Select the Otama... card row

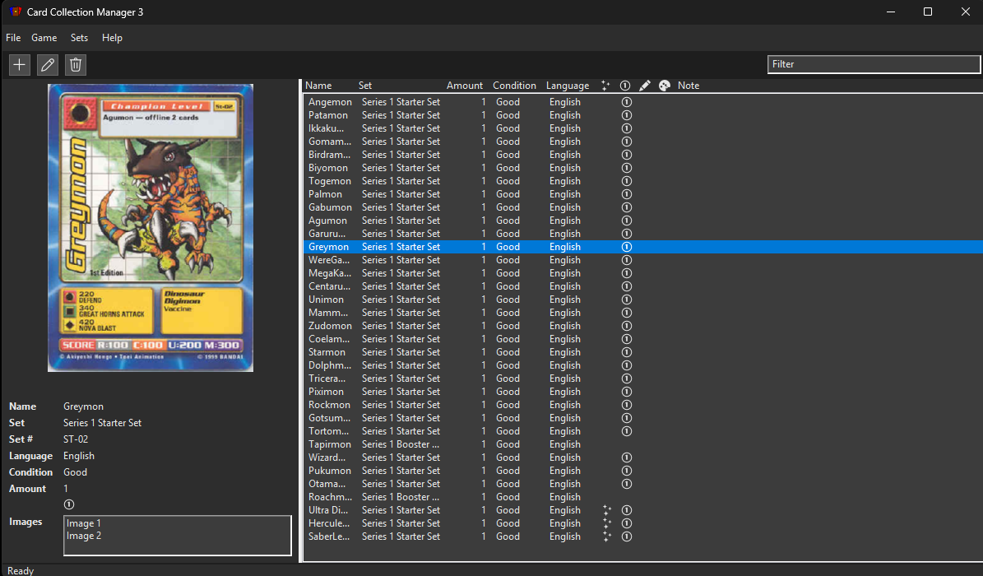point(642,484)
